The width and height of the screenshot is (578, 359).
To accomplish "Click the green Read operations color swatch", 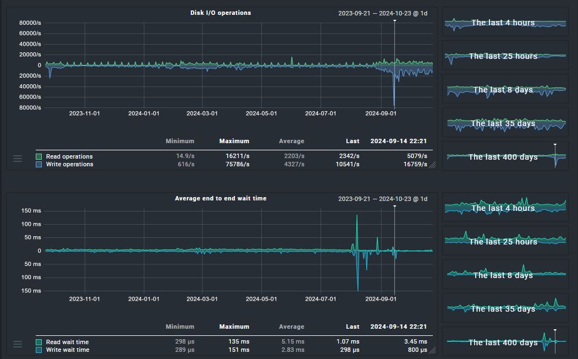I will point(39,157).
